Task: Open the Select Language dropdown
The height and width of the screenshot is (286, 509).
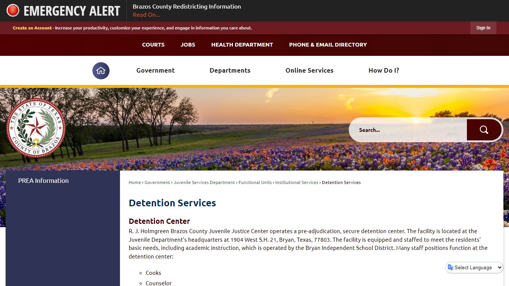Action: (x=474, y=267)
